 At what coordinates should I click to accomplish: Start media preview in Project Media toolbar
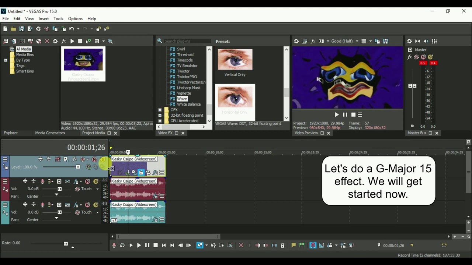click(72, 41)
